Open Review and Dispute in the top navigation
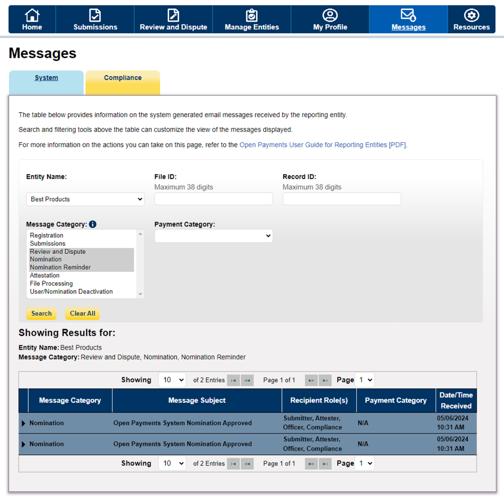The height and width of the screenshot is (499, 504). [173, 20]
